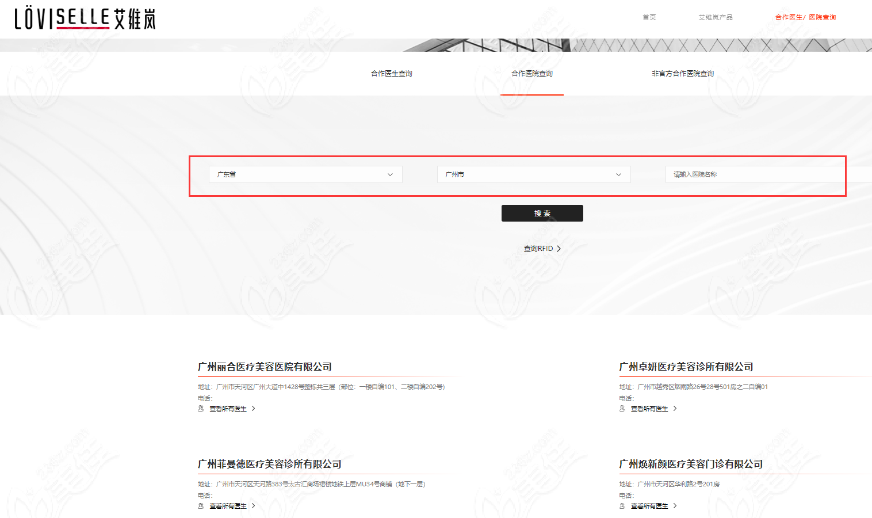This screenshot has width=872, height=518.
Task: Click doctor icon under 广州焕新颜医疗美容门诊
Action: coord(622,506)
